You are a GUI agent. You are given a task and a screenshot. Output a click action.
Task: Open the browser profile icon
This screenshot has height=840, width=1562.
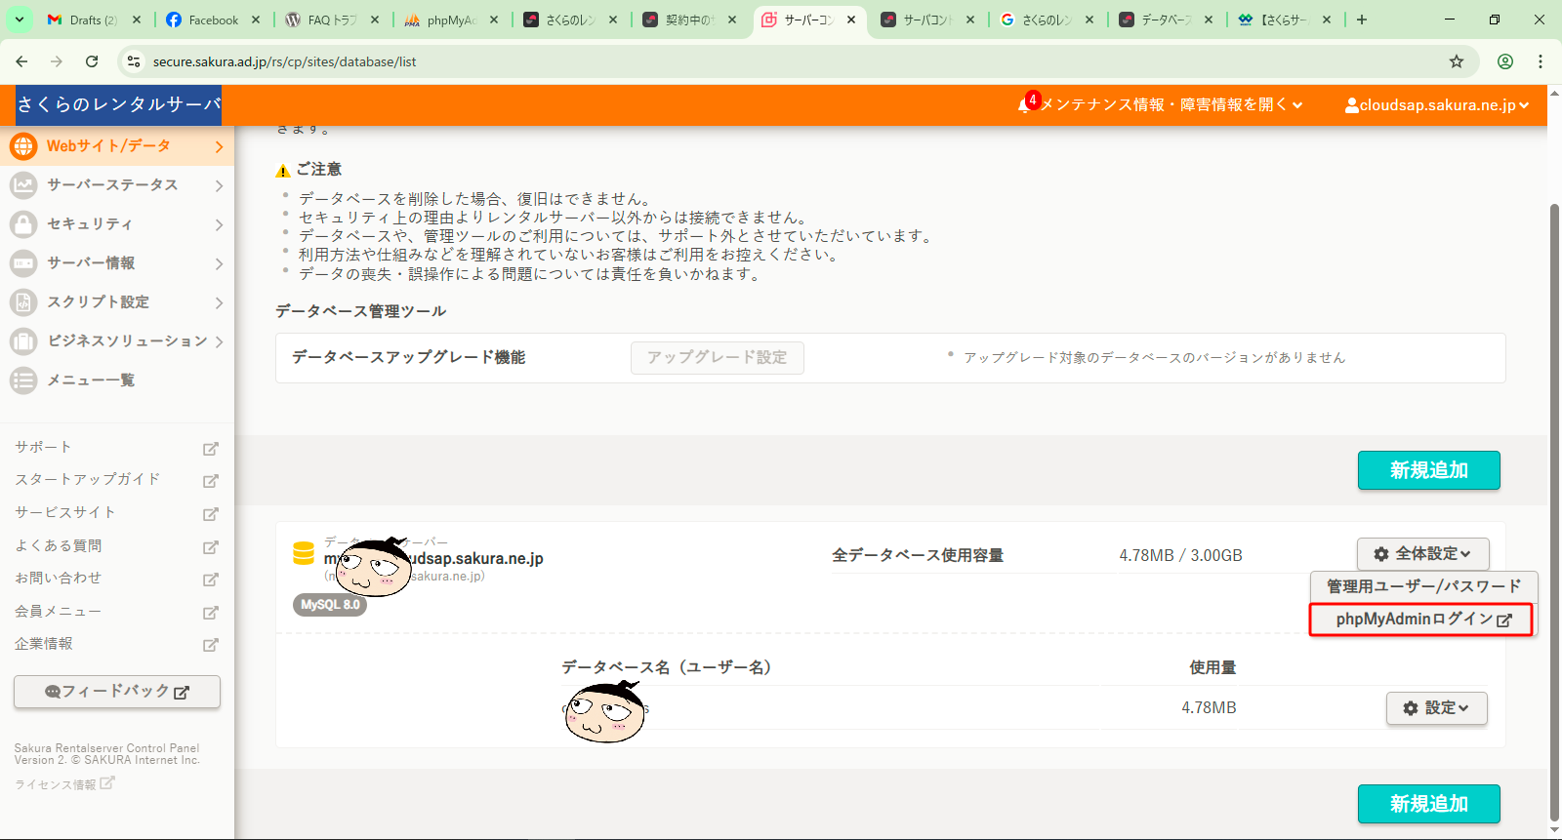pos(1505,61)
